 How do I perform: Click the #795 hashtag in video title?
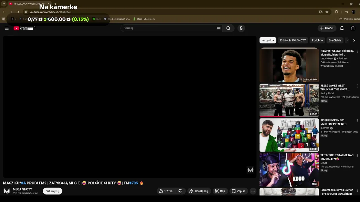coord(134,183)
